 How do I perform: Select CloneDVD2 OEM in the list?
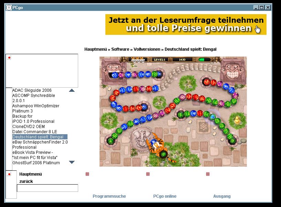[29, 127]
